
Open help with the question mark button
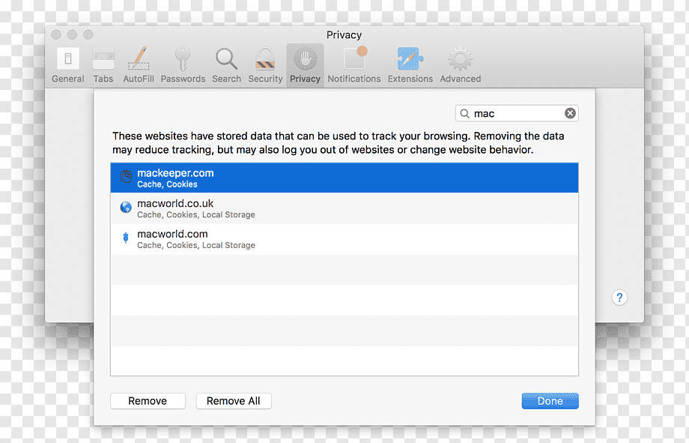coord(619,298)
